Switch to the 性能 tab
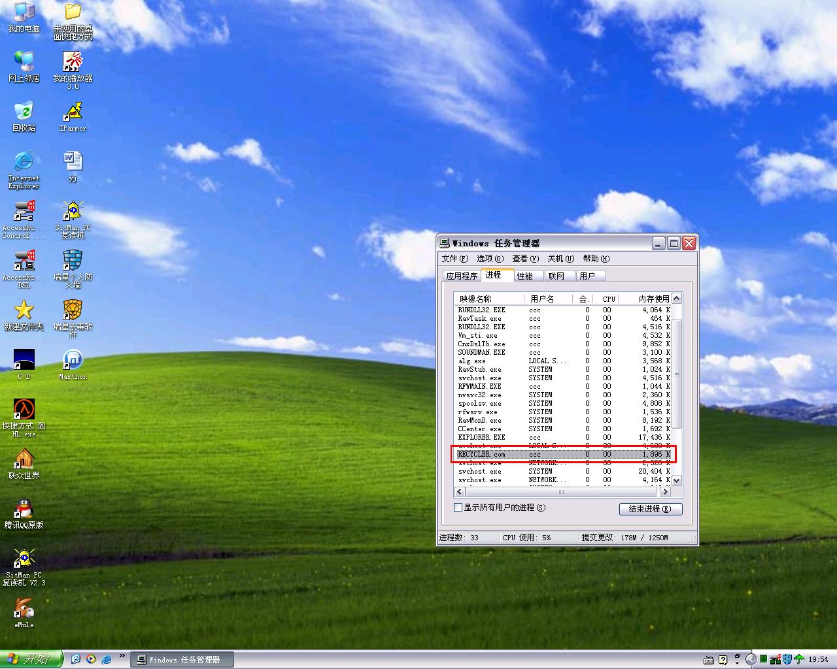This screenshot has height=669, width=837. pos(524,276)
